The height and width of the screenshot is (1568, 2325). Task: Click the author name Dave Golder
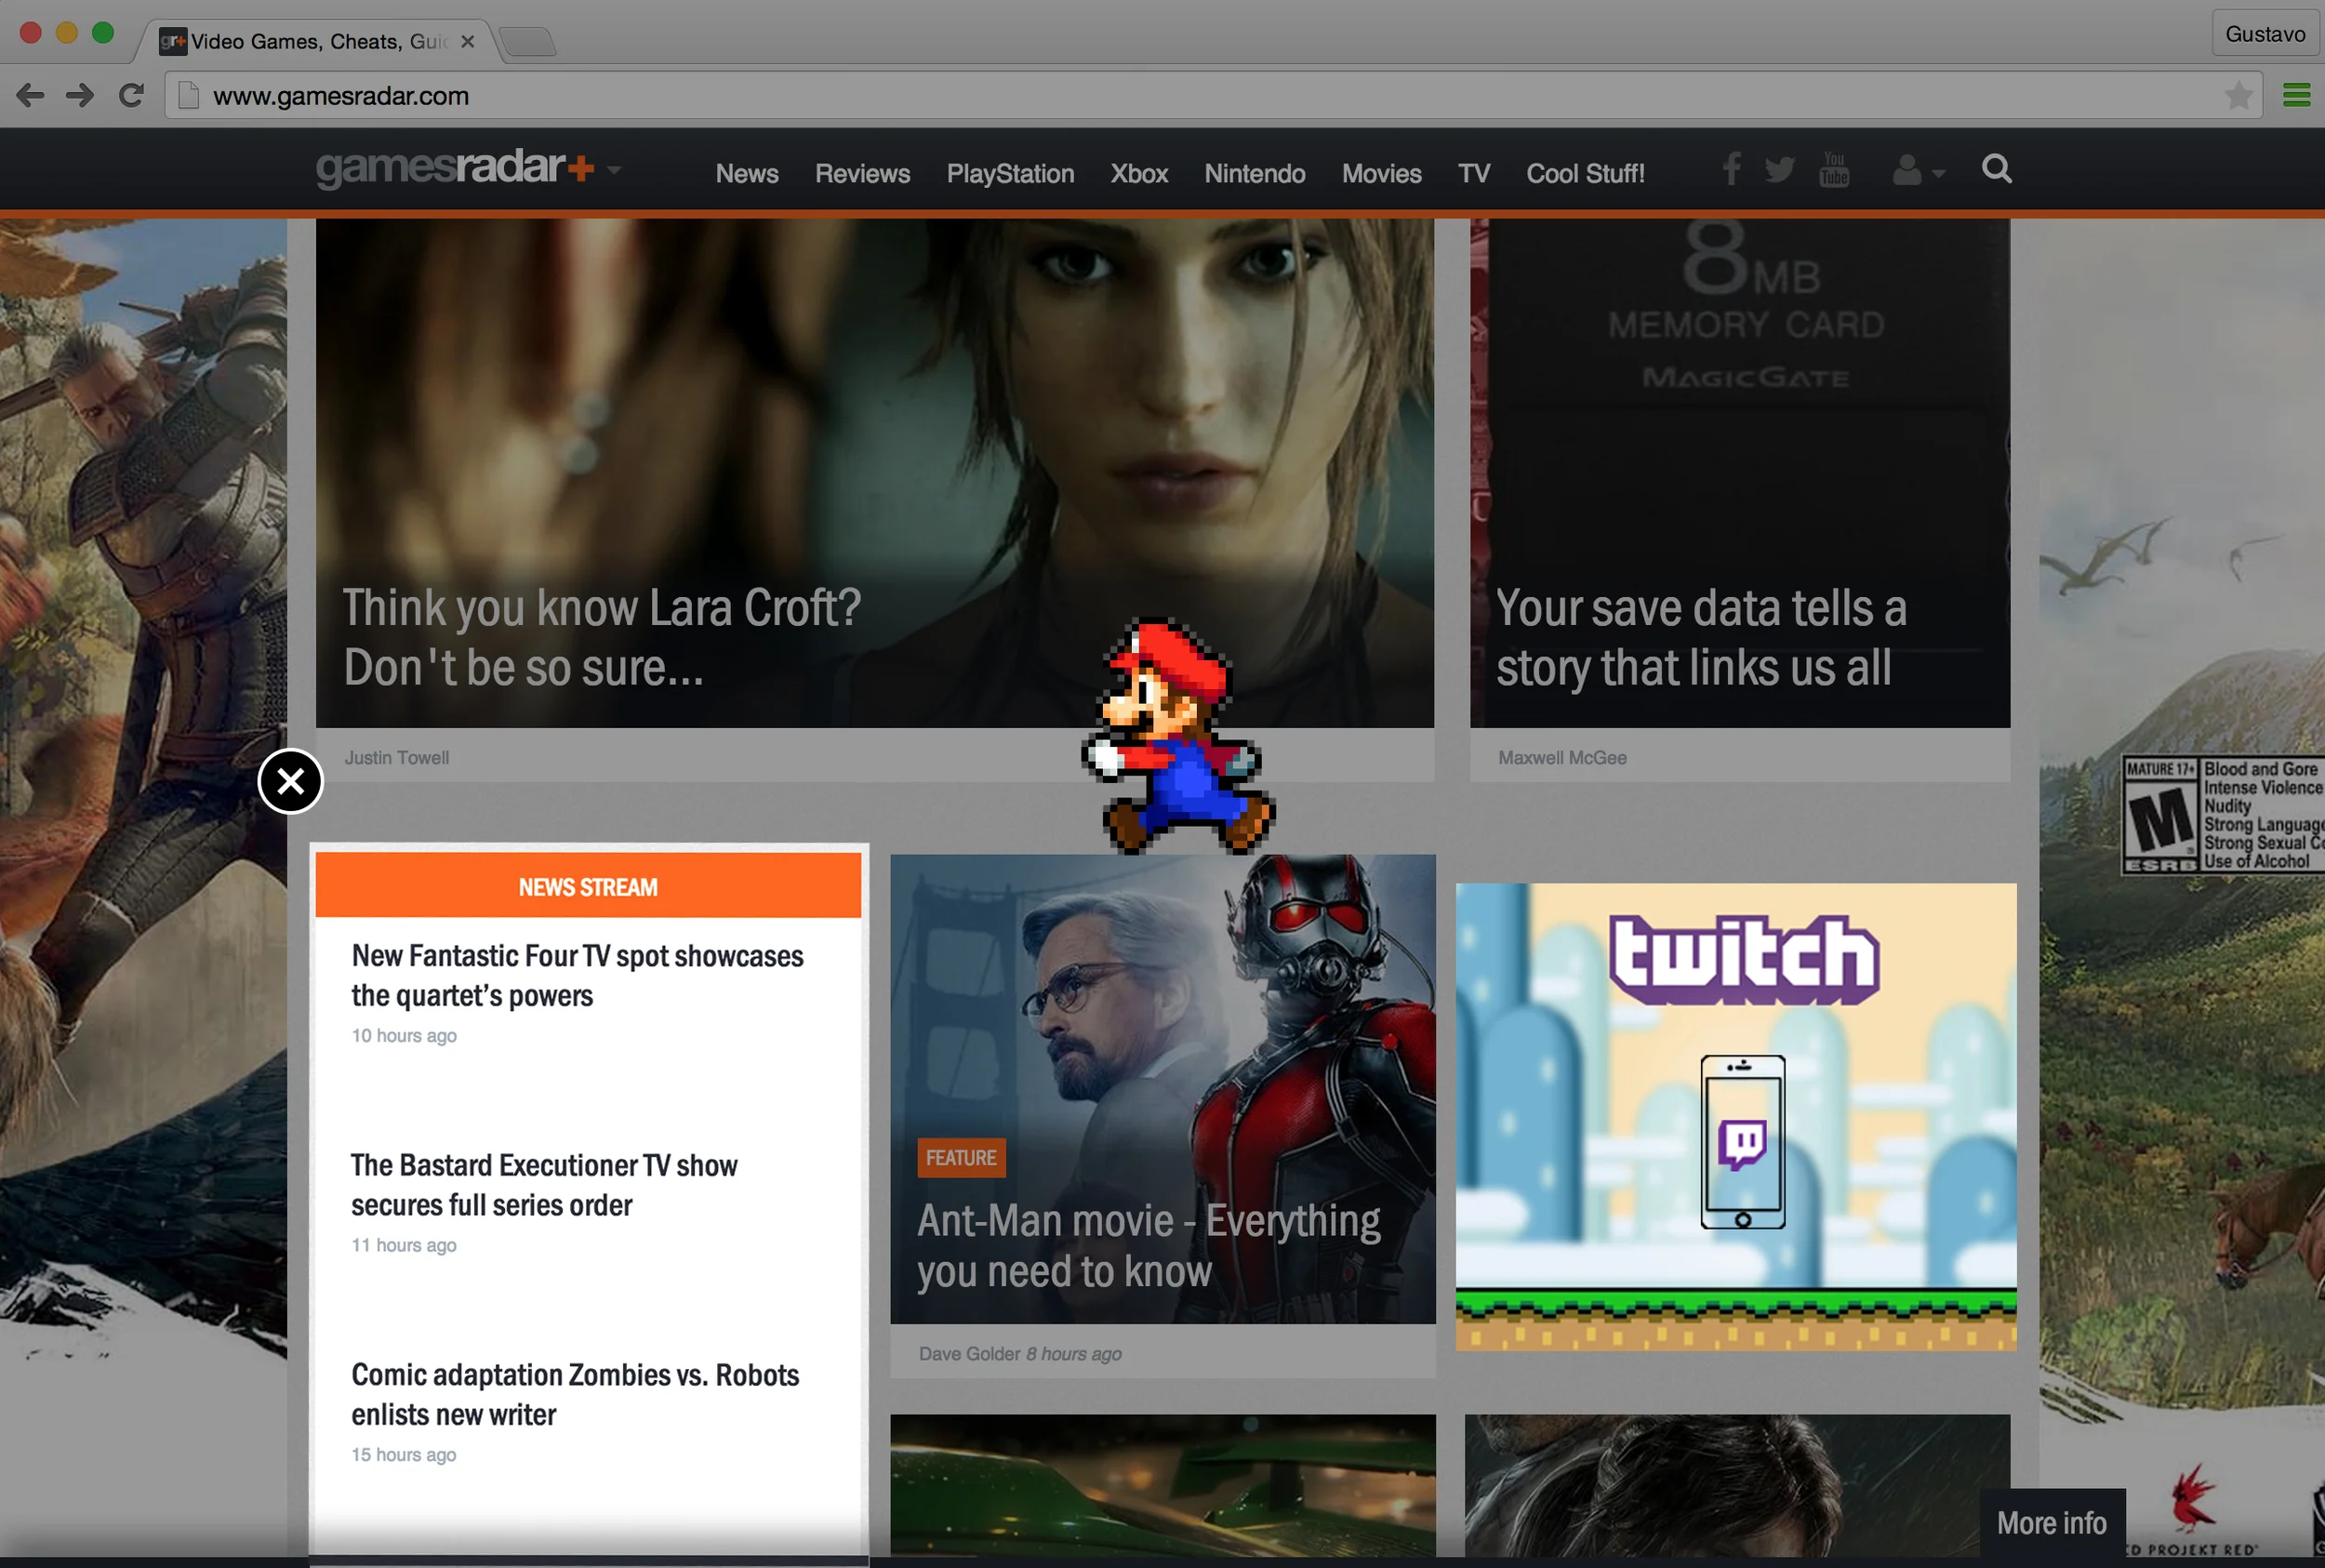970,1354
